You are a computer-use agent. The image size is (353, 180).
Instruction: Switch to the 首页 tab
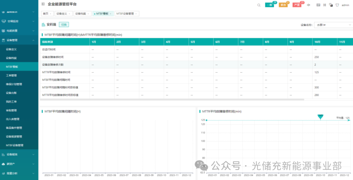(x=47, y=14)
